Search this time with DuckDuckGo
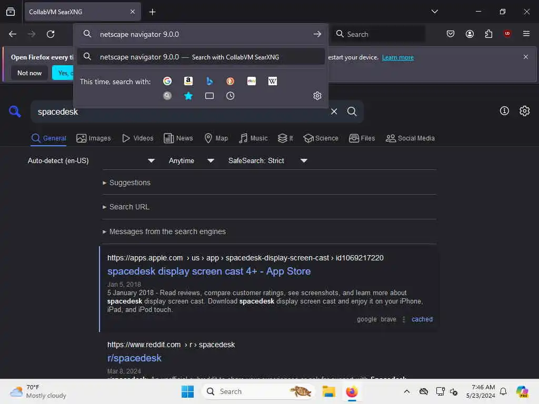539x404 pixels. (231, 81)
